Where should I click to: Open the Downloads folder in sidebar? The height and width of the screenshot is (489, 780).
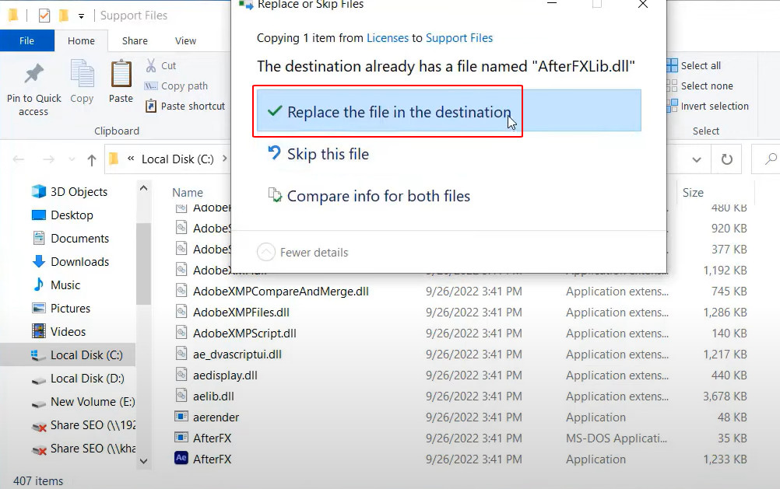tap(79, 262)
